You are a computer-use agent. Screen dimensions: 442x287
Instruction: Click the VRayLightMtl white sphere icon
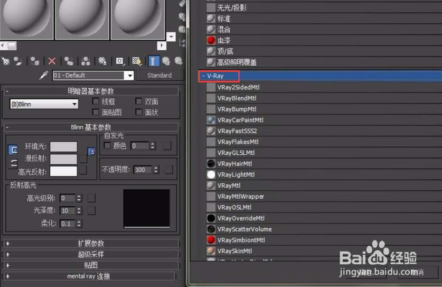coord(211,174)
